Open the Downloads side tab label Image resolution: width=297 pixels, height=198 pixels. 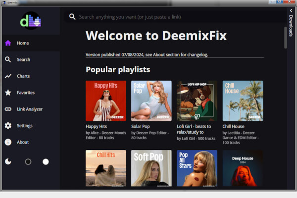(291, 25)
